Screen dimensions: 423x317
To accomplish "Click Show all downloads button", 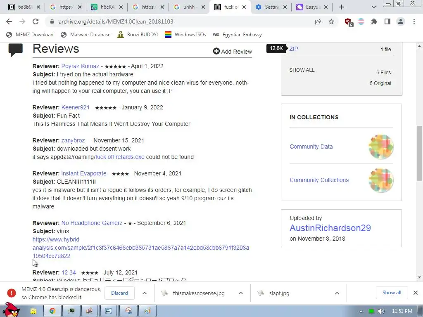I will coord(392,293).
